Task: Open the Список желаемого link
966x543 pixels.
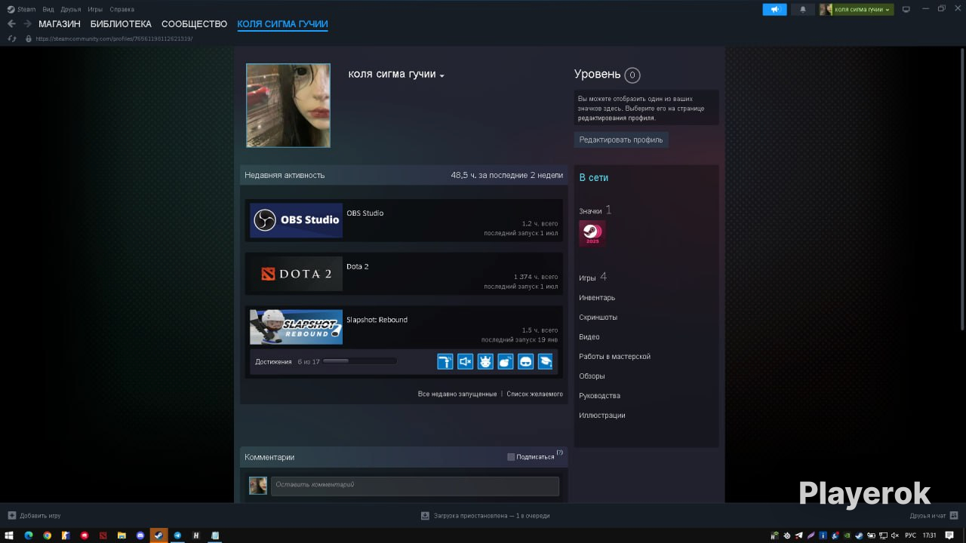Action: pos(535,394)
